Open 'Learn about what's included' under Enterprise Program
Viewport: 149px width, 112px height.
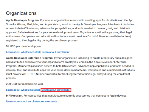coord(23,90)
